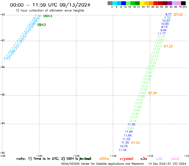
Task: Click the 7.72 wave height value
Action: pos(14,49)
